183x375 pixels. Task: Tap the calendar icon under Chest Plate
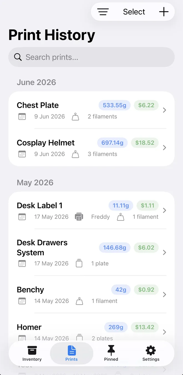point(22,117)
